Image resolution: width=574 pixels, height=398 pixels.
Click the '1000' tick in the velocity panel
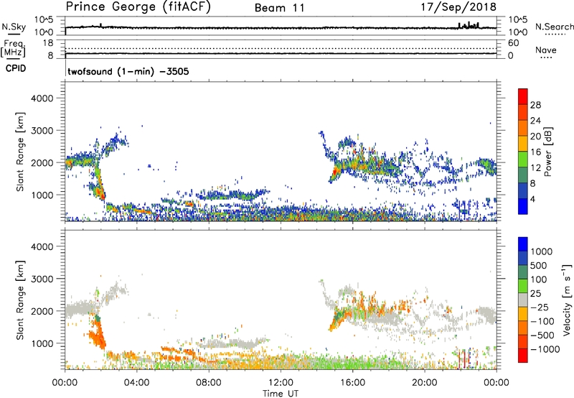click(x=42, y=343)
